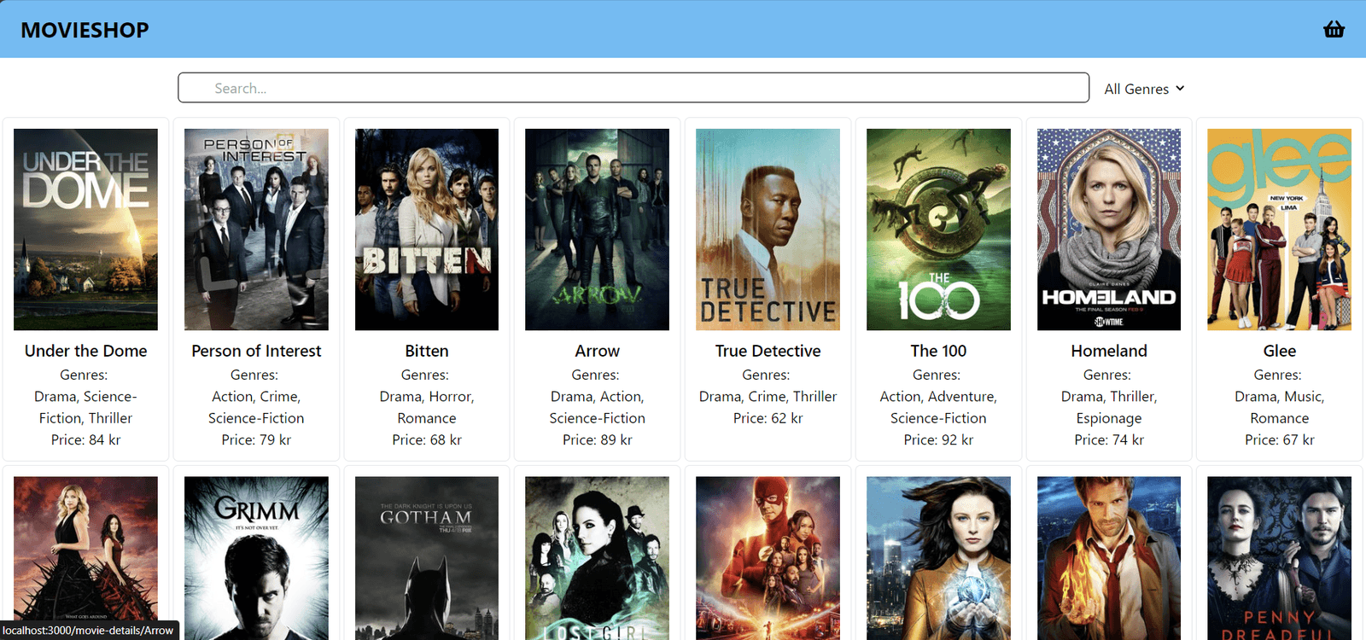Viewport: 1366px width, 640px height.
Task: Open the All Genres dropdown
Action: pos(1144,89)
